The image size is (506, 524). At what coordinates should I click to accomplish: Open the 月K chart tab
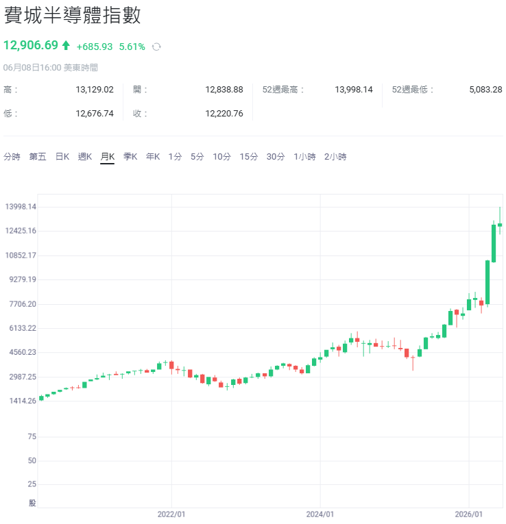[x=108, y=156]
